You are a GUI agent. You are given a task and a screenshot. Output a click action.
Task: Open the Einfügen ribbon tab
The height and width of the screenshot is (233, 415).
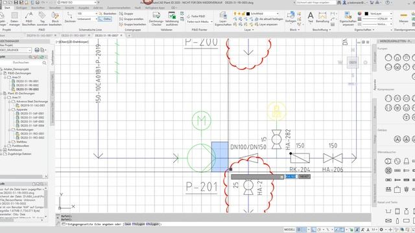21,8
